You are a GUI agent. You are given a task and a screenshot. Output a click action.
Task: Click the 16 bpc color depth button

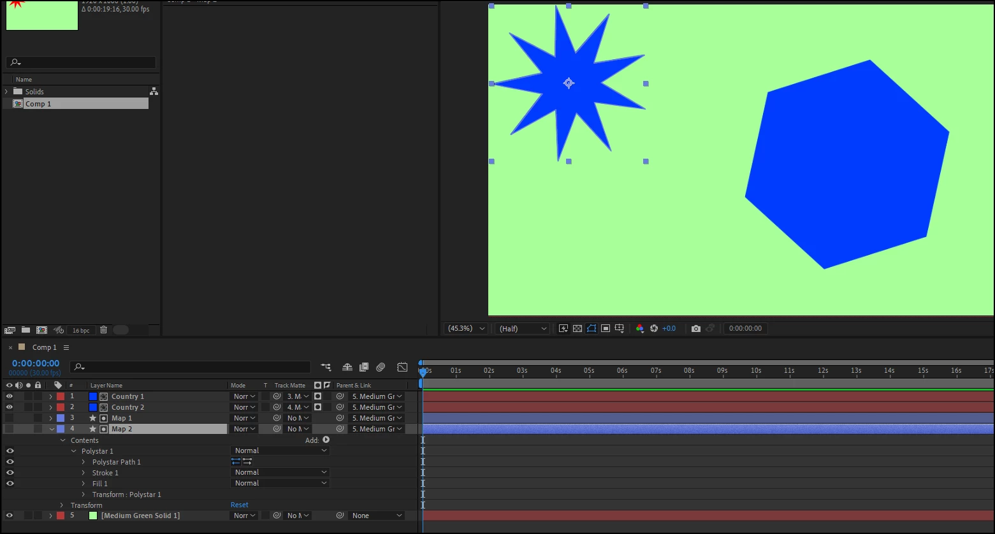coord(81,330)
